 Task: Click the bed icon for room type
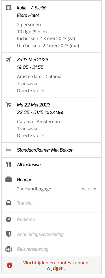[8, 150]
